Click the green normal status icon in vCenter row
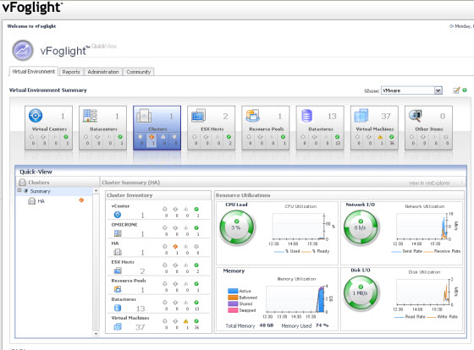Screen dimensions: 474x350 coord(196,209)
